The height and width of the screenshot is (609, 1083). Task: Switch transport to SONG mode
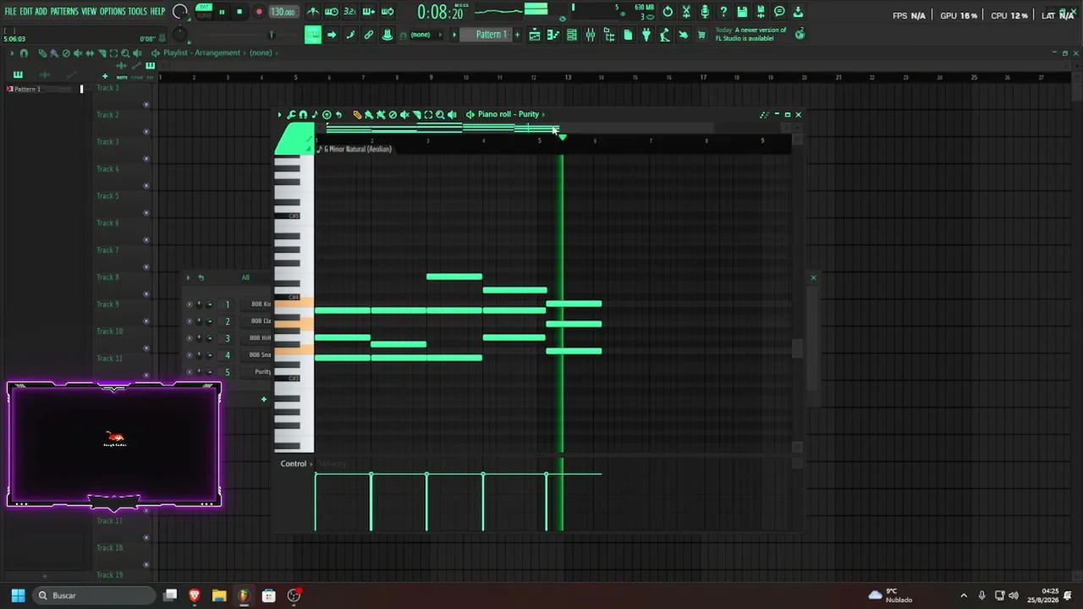click(204, 16)
